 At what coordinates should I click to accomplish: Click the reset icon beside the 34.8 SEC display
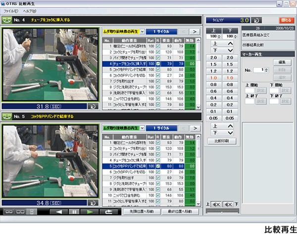(93, 203)
